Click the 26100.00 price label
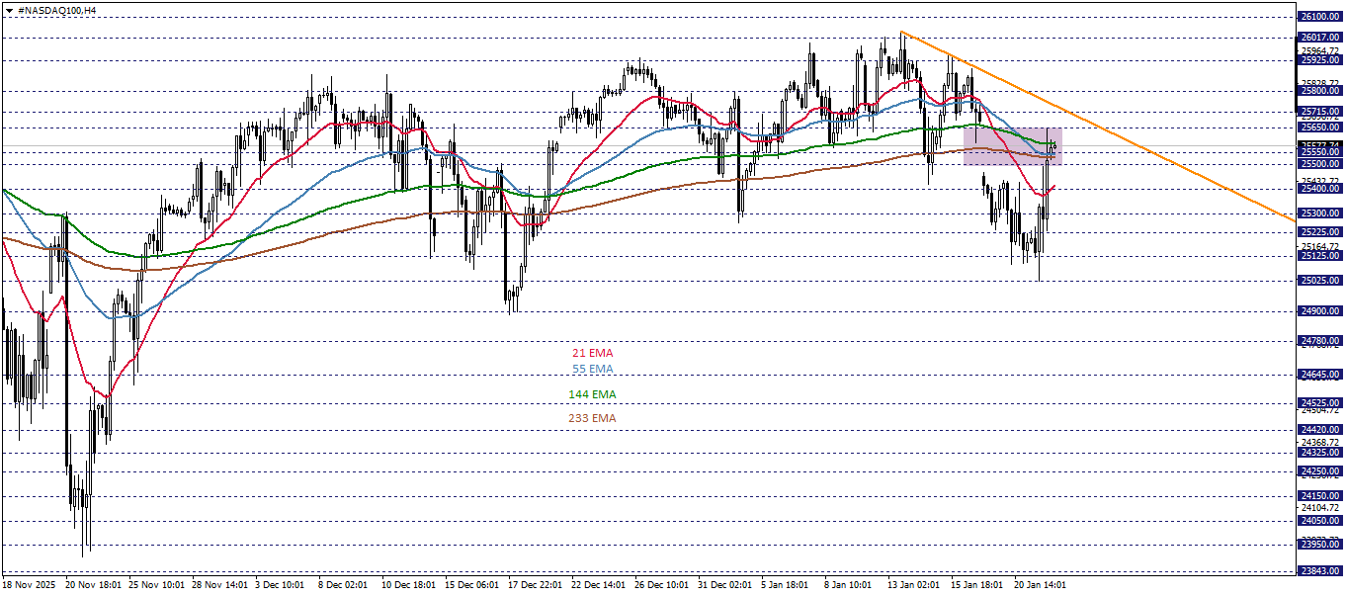1346x596 pixels. (1320, 17)
